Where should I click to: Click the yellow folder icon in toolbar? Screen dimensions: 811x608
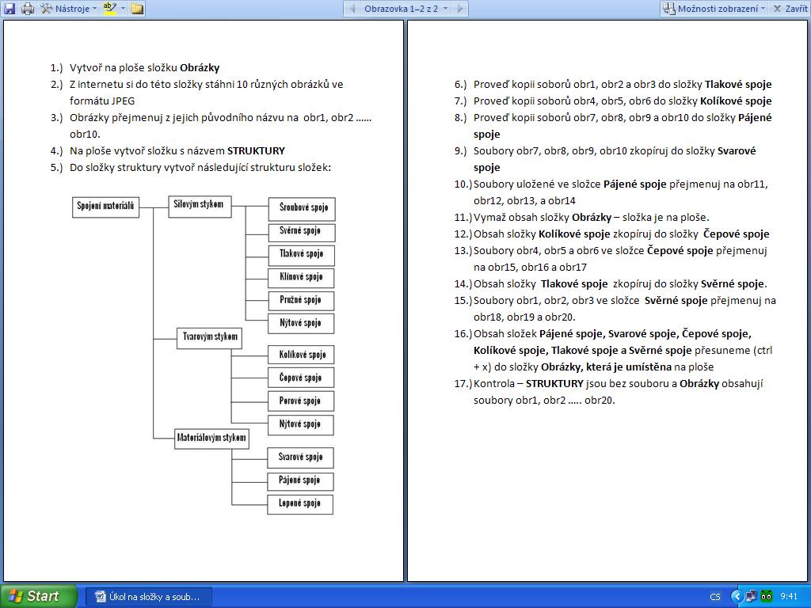pos(137,8)
